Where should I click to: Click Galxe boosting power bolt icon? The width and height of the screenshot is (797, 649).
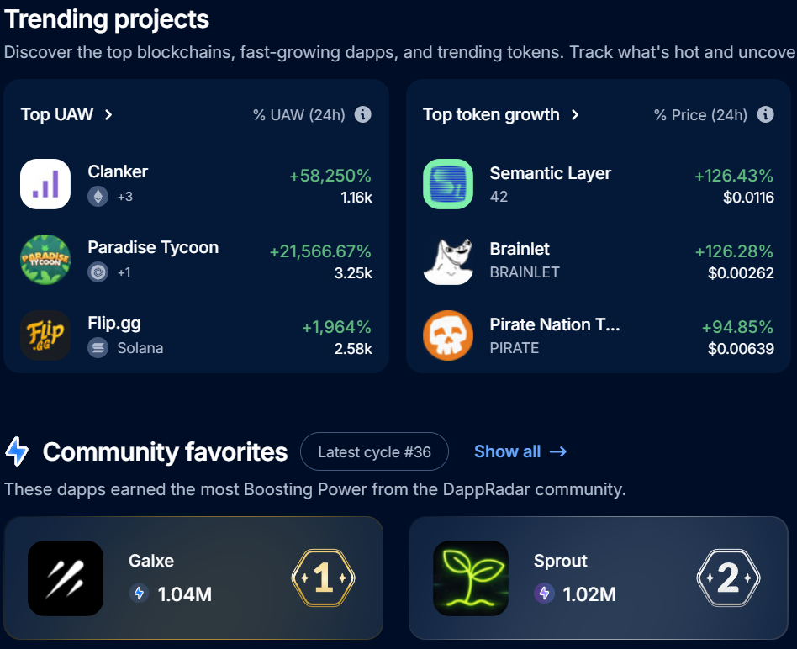(139, 594)
